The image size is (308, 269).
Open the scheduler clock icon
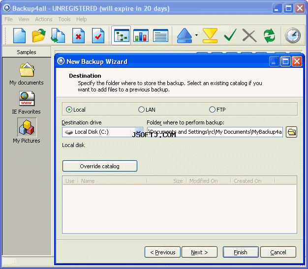point(293,35)
